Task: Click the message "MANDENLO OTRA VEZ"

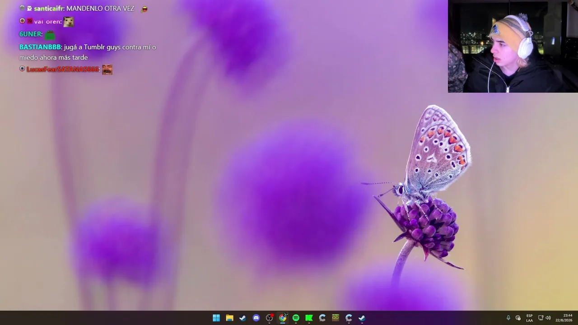Action: pyautogui.click(x=100, y=9)
